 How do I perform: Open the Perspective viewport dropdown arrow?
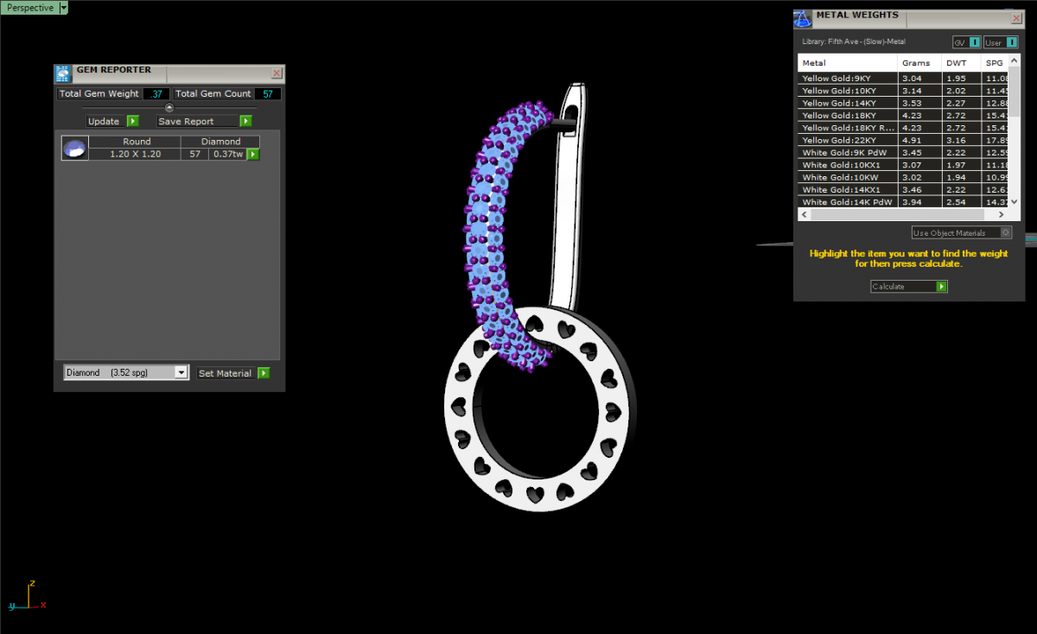(x=63, y=8)
